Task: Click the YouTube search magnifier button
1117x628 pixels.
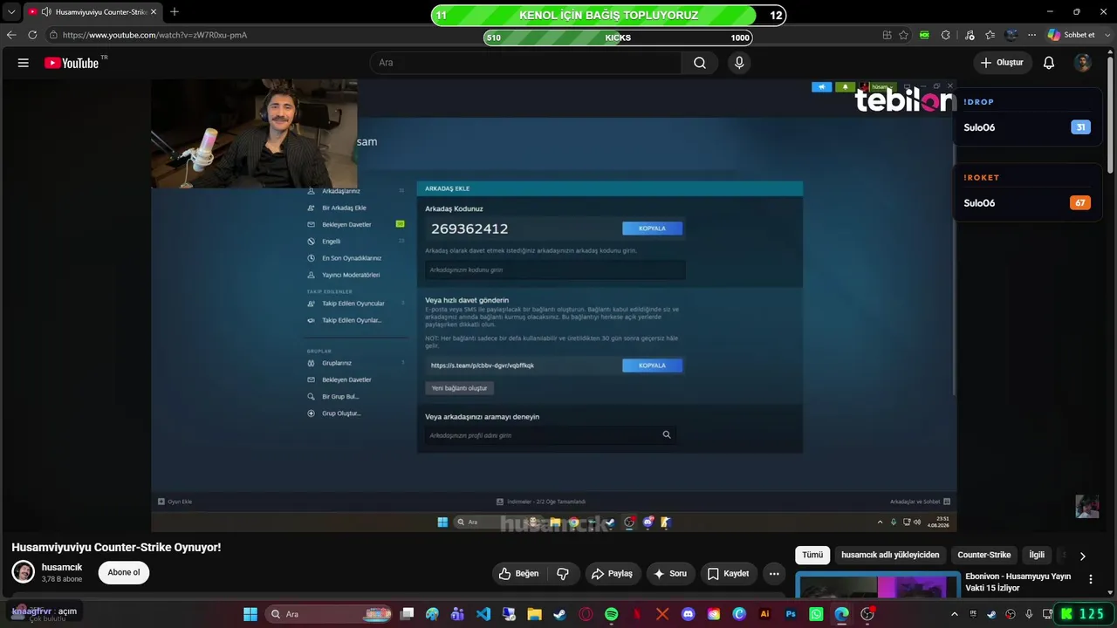Action: pos(700,63)
